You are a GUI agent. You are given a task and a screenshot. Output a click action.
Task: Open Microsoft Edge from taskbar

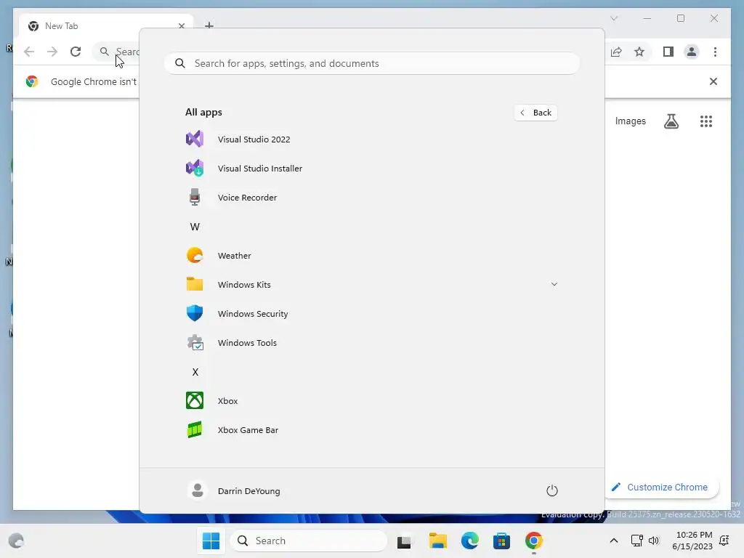pyautogui.click(x=470, y=541)
